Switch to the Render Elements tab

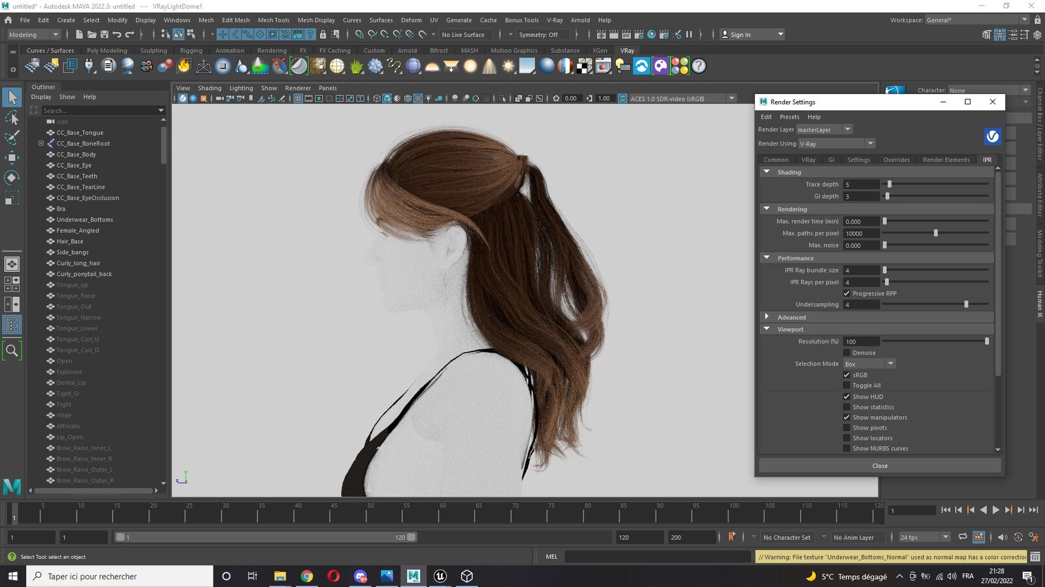[946, 160]
